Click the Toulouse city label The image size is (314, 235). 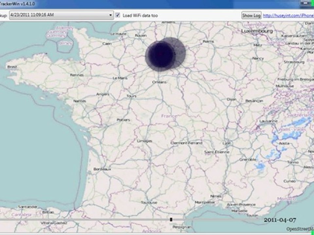tap(149, 202)
